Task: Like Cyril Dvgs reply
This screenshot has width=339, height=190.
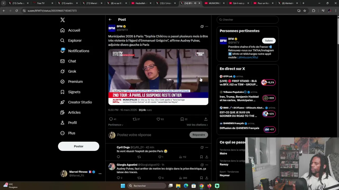Action: click(x=160, y=157)
